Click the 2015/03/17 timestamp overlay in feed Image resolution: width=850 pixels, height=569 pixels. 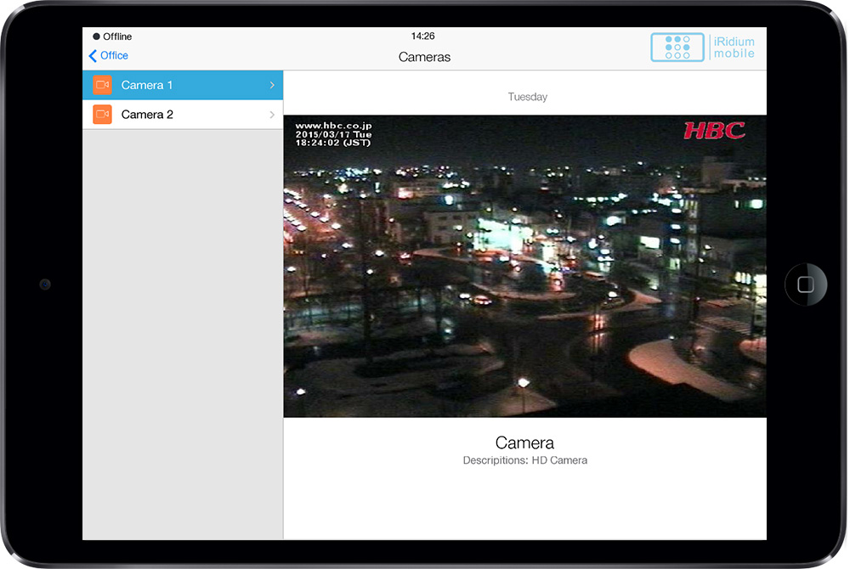pyautogui.click(x=333, y=134)
